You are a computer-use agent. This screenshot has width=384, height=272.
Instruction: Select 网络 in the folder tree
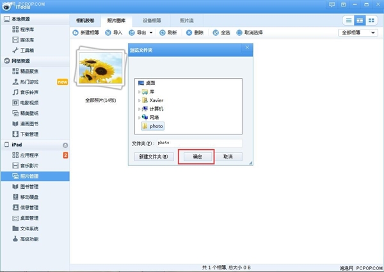pos(150,118)
